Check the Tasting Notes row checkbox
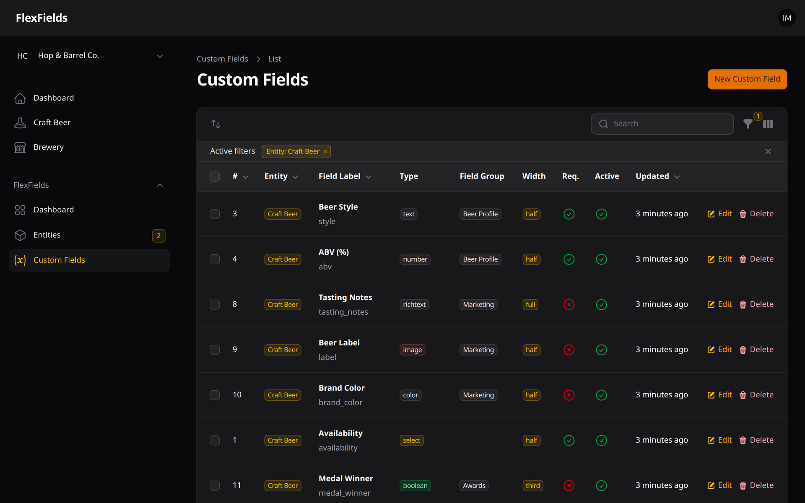The image size is (805, 503). pos(215,305)
